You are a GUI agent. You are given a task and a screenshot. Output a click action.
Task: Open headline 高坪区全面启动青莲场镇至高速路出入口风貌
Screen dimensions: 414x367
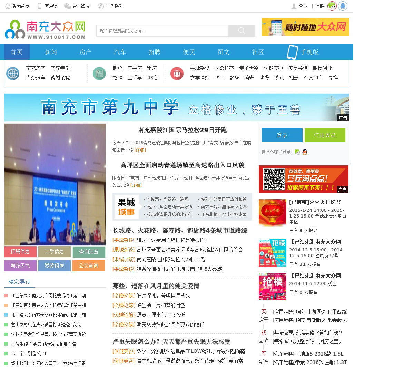(182, 165)
